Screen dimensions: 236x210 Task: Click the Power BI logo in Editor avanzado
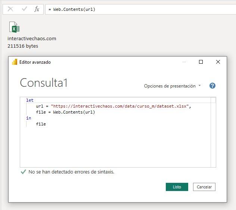[x=15, y=62]
